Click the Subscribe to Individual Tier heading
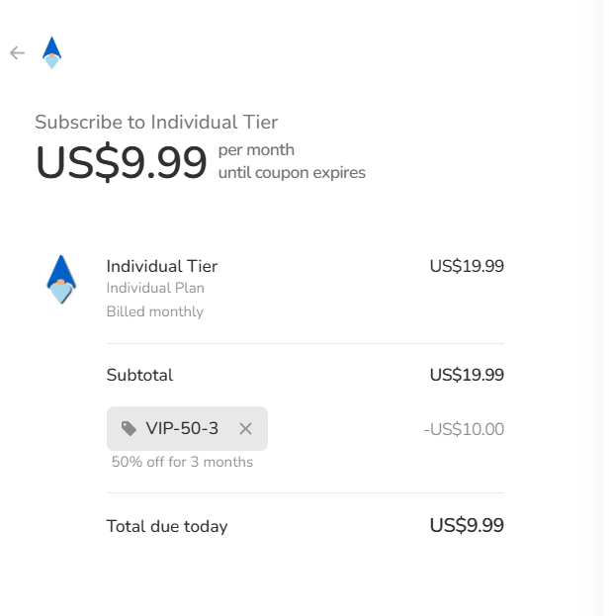Screen dimensions: 609x616 point(156,123)
